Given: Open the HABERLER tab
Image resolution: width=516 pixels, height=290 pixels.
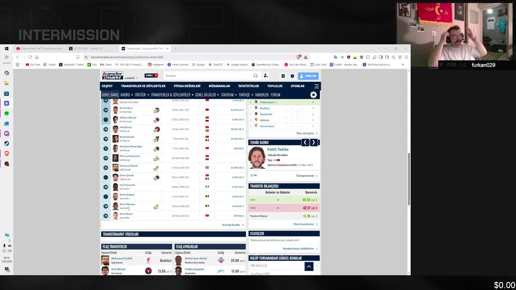Looking at the screenshot, I should (x=262, y=95).
